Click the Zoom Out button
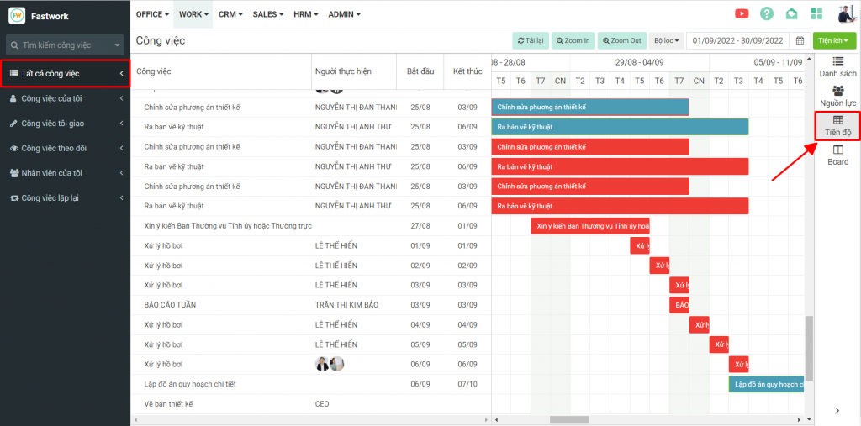The height and width of the screenshot is (426, 861). click(621, 40)
